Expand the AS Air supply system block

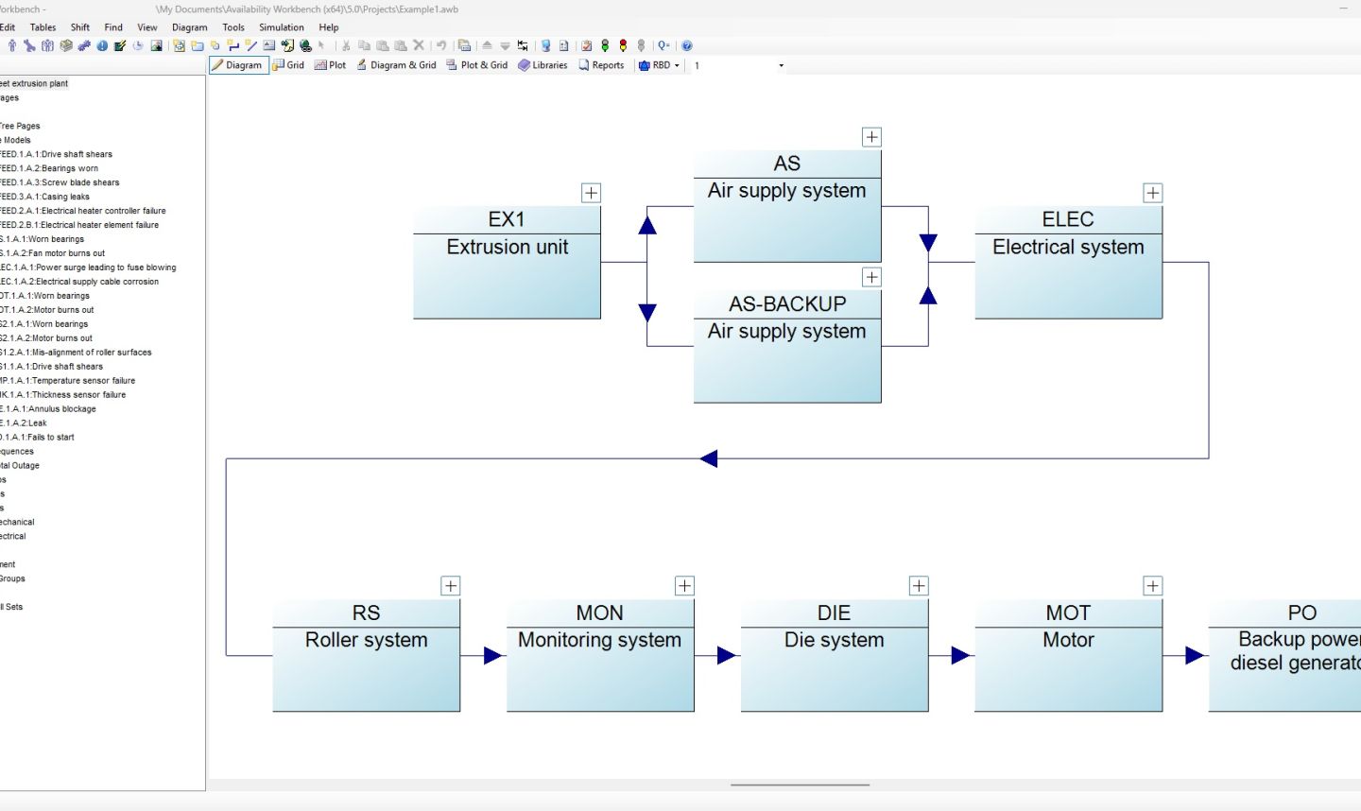[x=871, y=137]
